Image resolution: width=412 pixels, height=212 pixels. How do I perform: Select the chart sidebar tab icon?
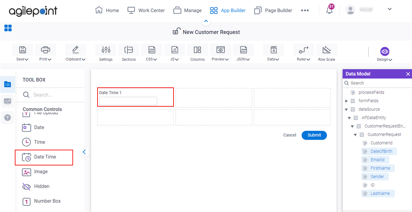coord(7,101)
